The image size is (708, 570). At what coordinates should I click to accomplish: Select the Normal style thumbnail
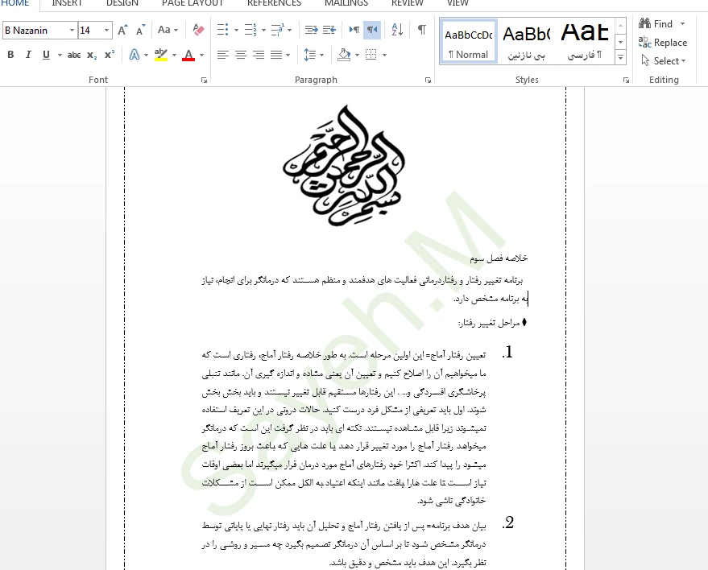click(x=468, y=42)
